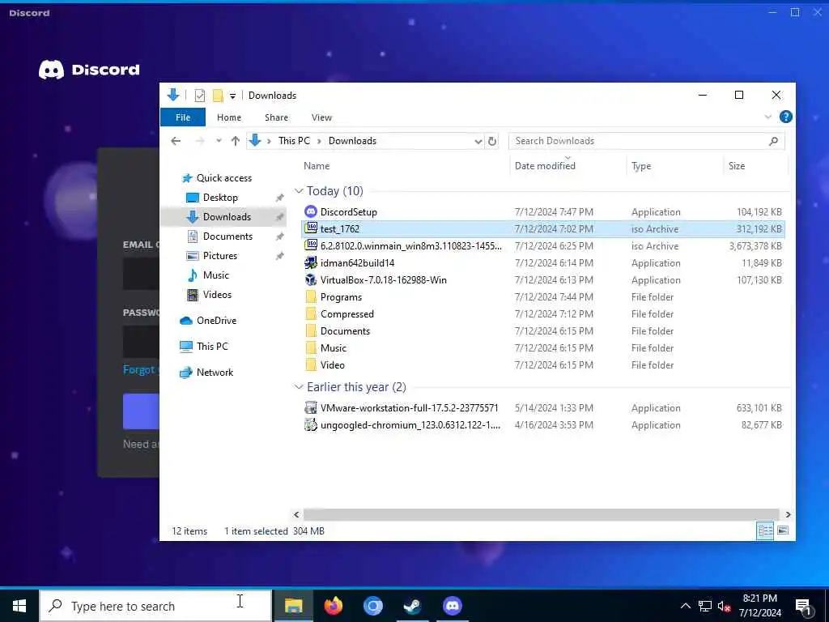This screenshot has height=622, width=829.
Task: Click the New folder icon in title bar
Action: [x=217, y=96]
